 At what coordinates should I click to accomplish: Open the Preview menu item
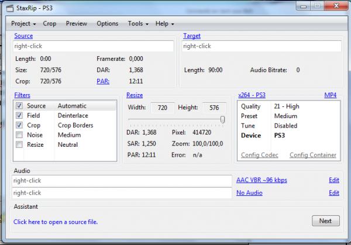(77, 23)
